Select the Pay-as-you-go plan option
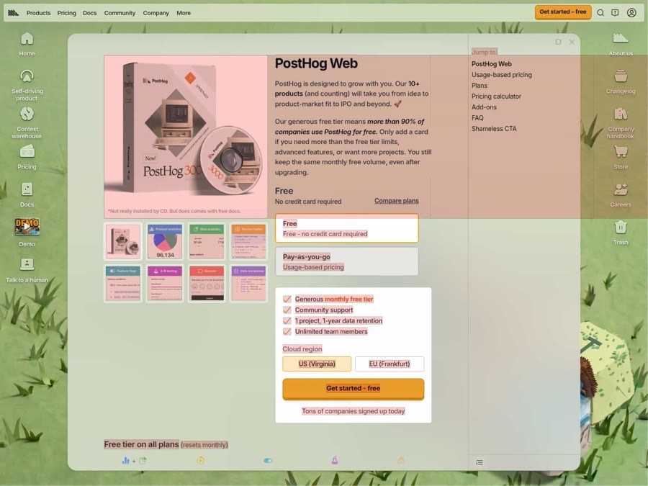648x486 pixels. [x=347, y=261]
